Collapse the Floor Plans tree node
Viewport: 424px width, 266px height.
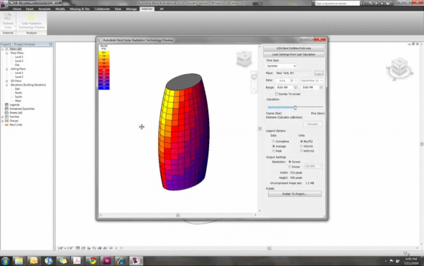point(6,53)
